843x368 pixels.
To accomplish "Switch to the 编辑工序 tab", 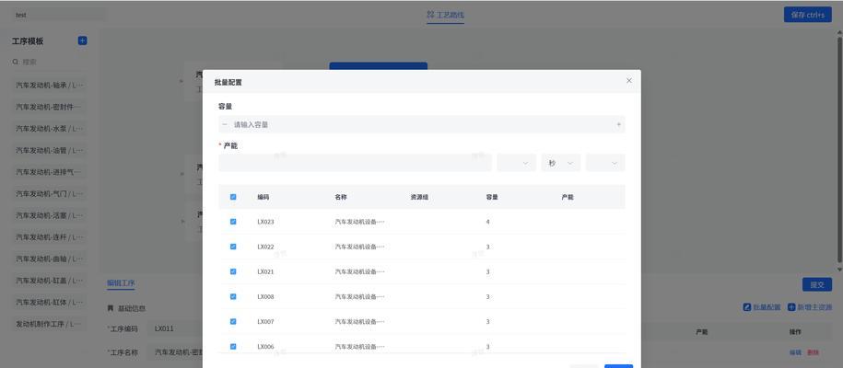I will tap(121, 283).
